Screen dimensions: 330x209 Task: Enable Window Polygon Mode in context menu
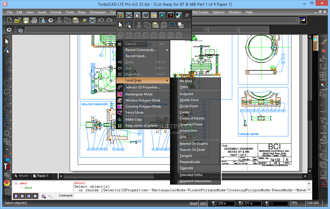(x=143, y=100)
